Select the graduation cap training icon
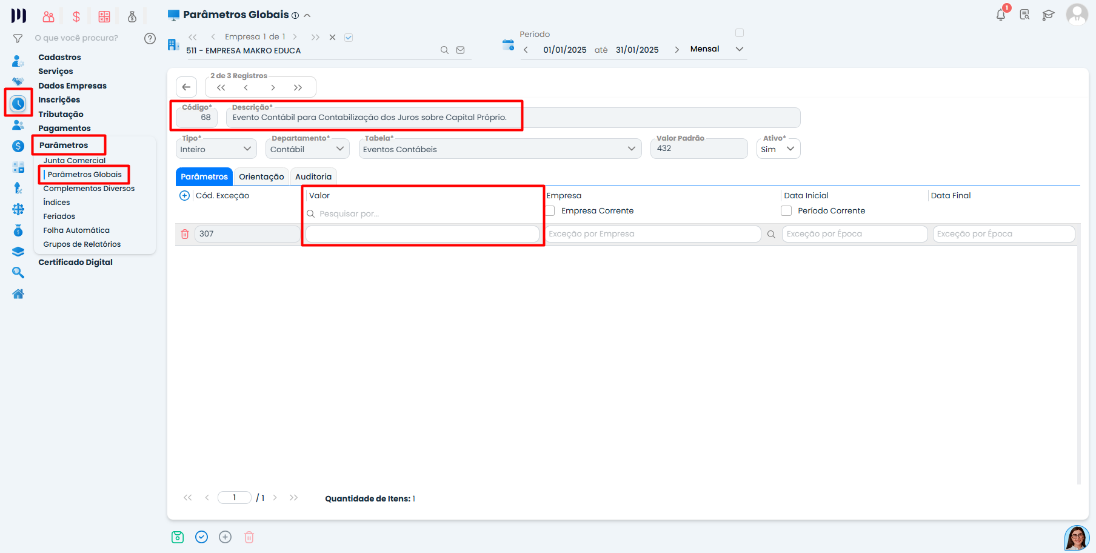The width and height of the screenshot is (1096, 553). [x=1049, y=15]
